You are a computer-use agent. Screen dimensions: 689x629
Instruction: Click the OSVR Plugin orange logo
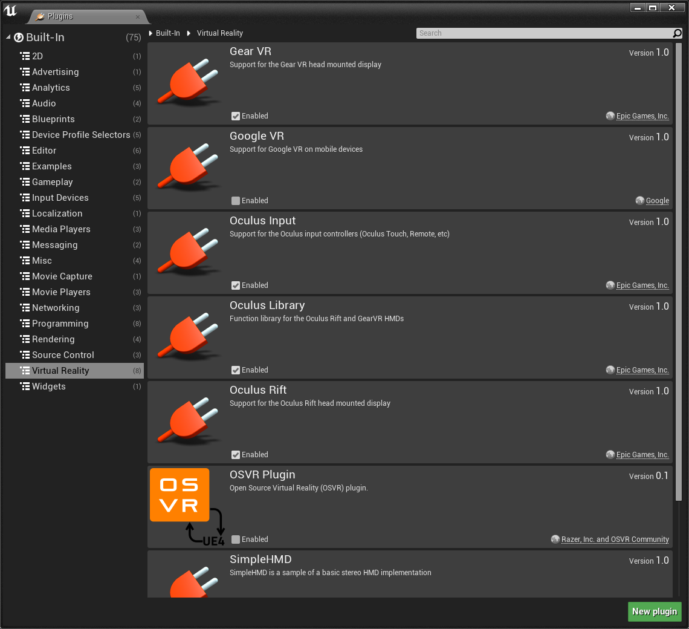(180, 495)
